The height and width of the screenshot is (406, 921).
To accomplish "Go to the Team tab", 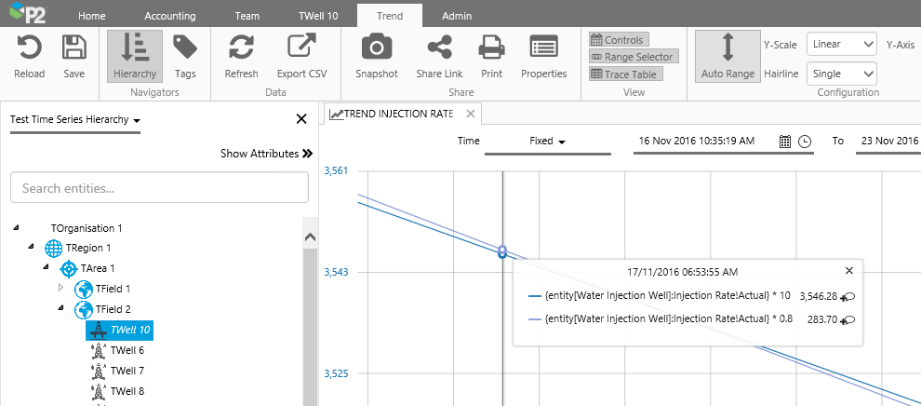I will click(x=247, y=16).
